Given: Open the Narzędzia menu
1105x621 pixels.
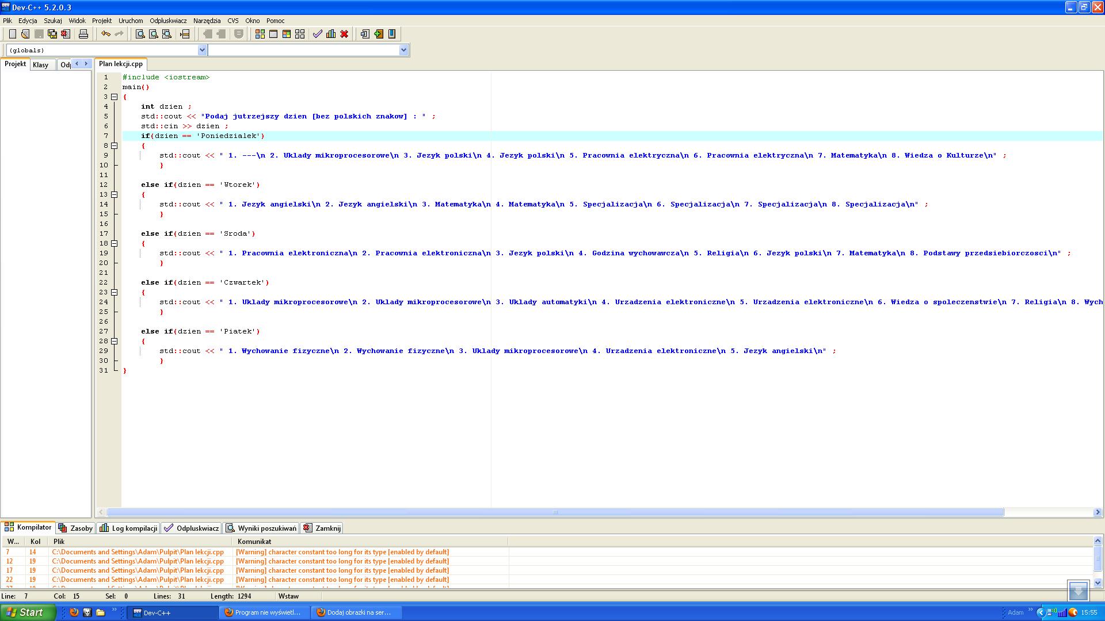Looking at the screenshot, I should click(207, 21).
